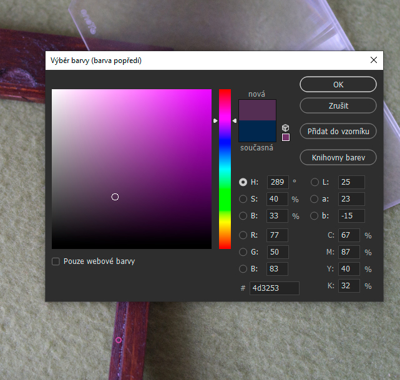Screen dimensions: 400x380
Task: Click the web-safe color cube warning icon
Action: [x=286, y=127]
